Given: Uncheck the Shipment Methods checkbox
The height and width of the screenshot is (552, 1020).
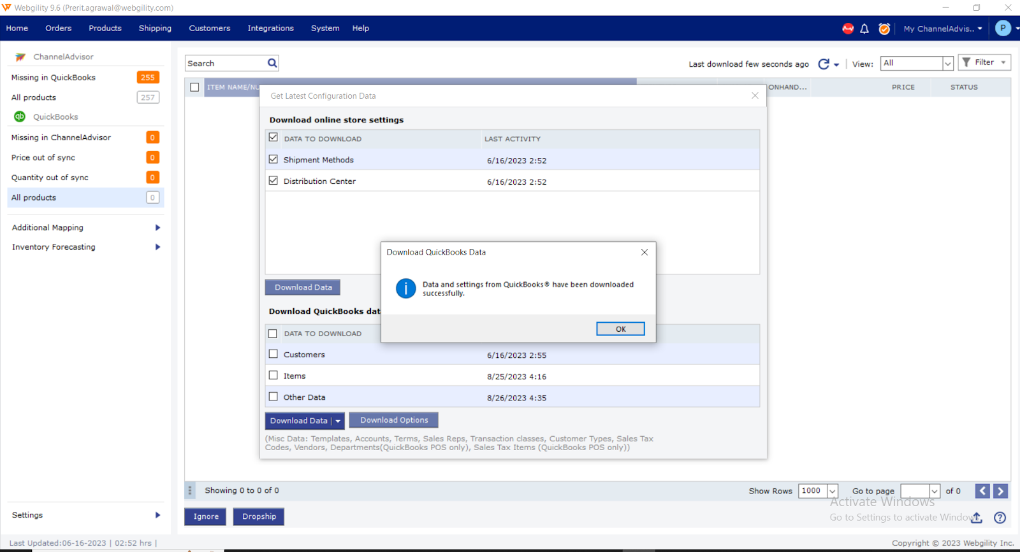Looking at the screenshot, I should pos(273,159).
